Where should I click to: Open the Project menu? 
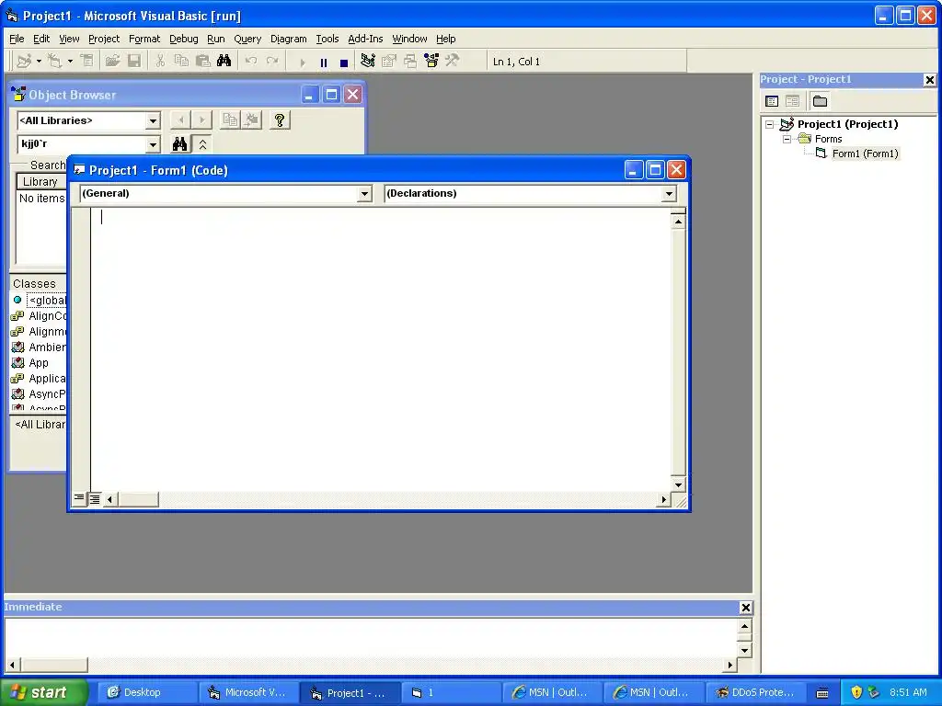(104, 39)
